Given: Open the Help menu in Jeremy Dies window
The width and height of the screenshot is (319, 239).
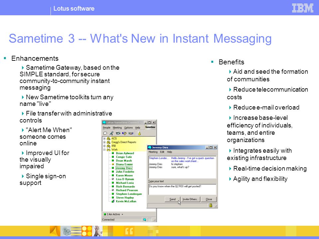Looking at the screenshot, I should 169,152.
